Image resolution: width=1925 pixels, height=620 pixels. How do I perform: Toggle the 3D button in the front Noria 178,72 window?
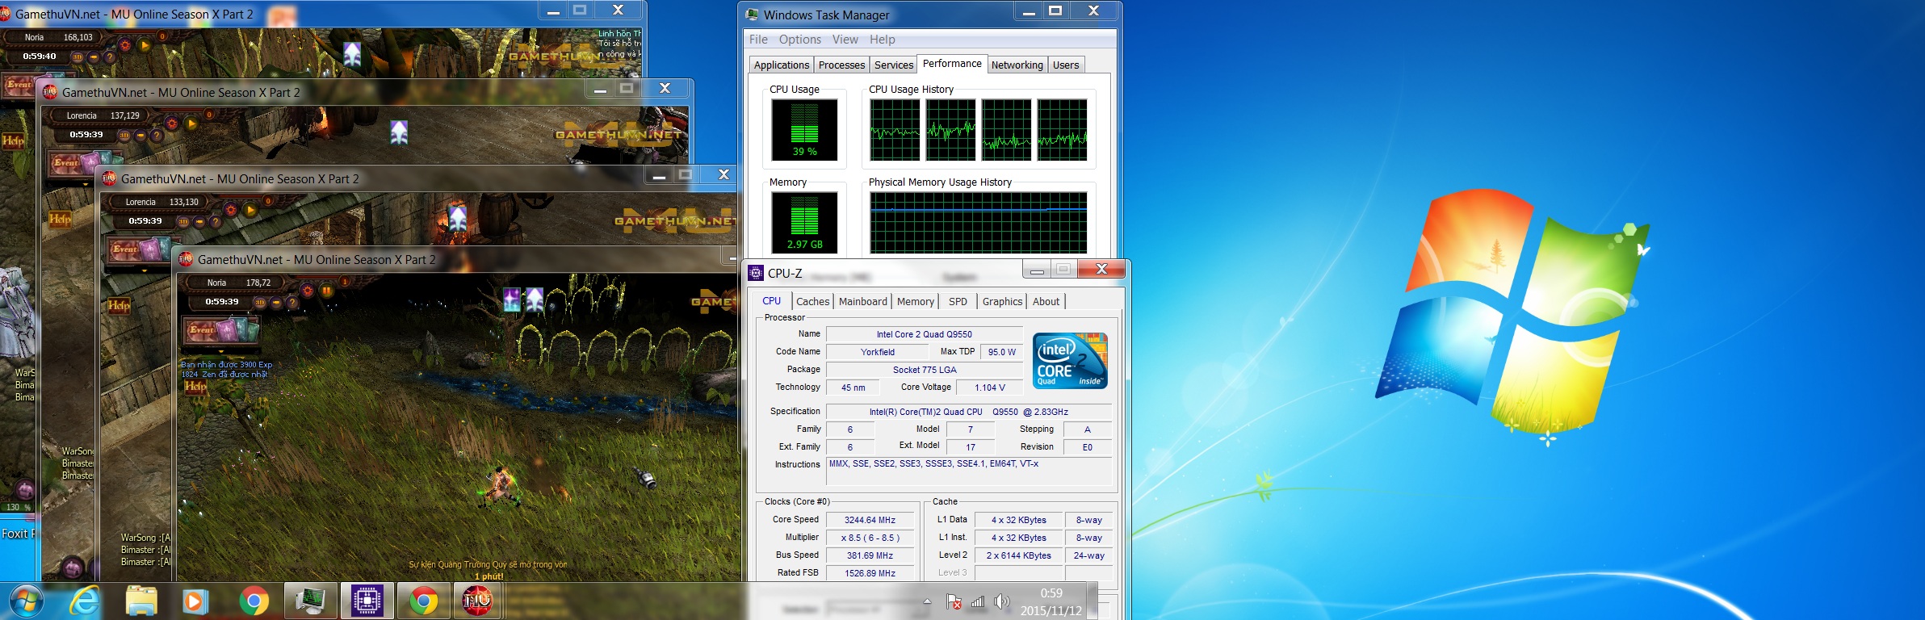pyautogui.click(x=259, y=303)
